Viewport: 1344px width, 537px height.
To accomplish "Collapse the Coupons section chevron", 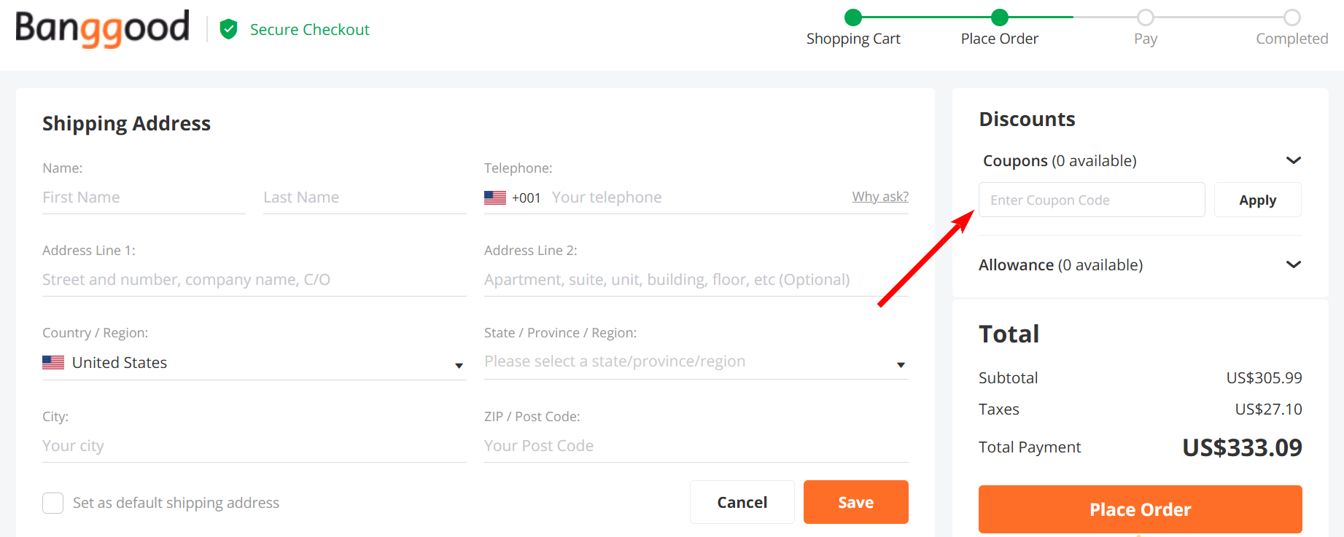I will coord(1294,160).
